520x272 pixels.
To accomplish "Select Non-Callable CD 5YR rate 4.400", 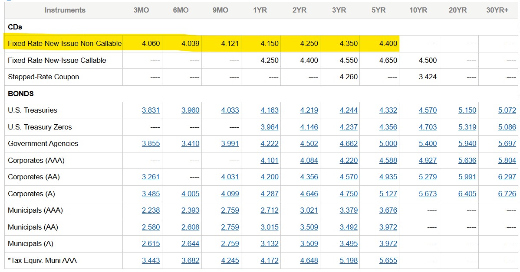I will pos(388,44).
